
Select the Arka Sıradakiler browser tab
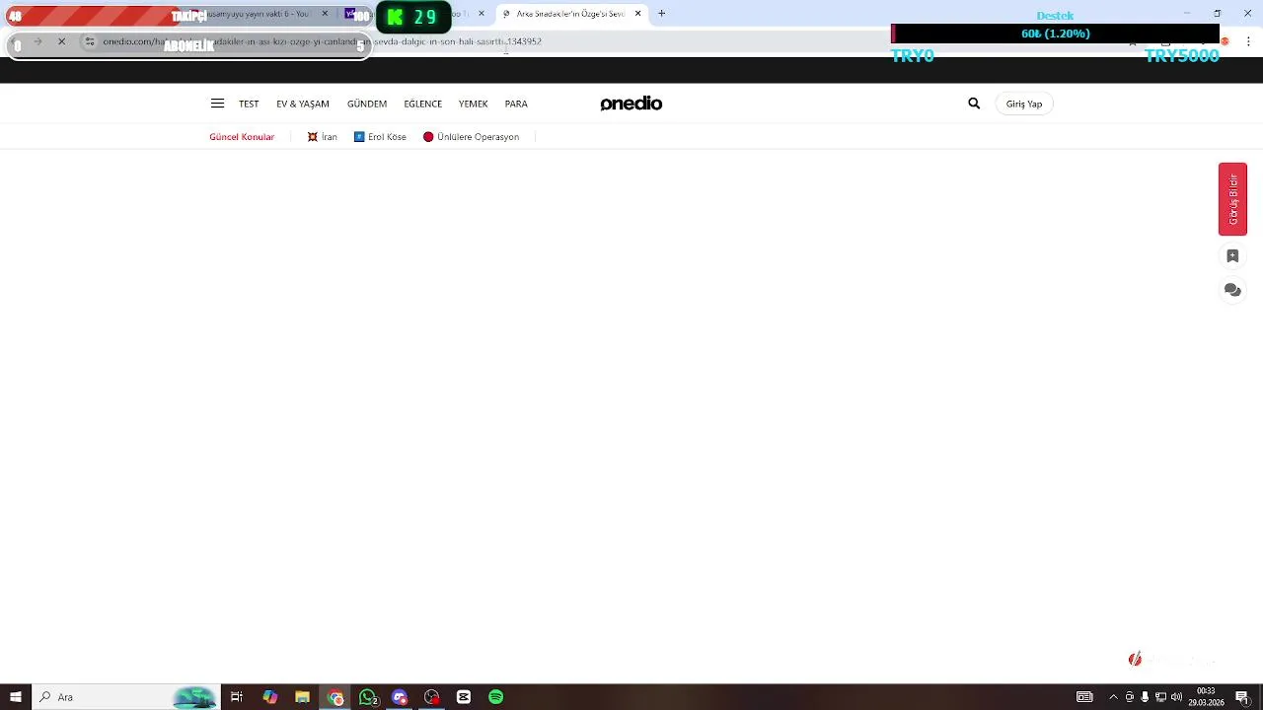572,14
